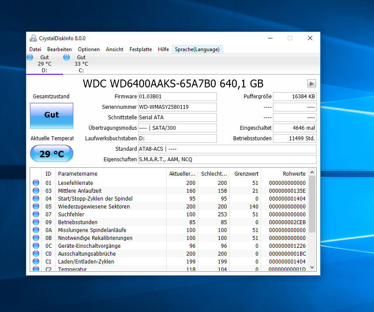374x312 pixels.
Task: Open the Optionen menu
Action: coord(89,49)
